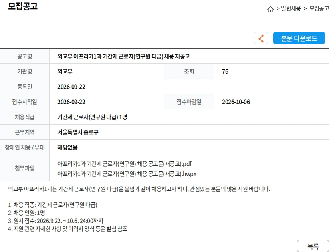
Task: Click the 등록일 value 2026-09-22
Action: (x=71, y=87)
